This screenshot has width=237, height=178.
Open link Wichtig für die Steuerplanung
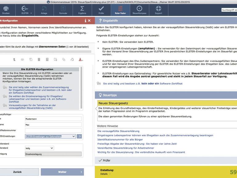tap(141, 152)
